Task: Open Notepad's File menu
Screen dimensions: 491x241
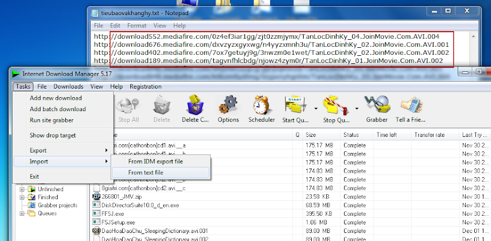Action: pos(99,26)
